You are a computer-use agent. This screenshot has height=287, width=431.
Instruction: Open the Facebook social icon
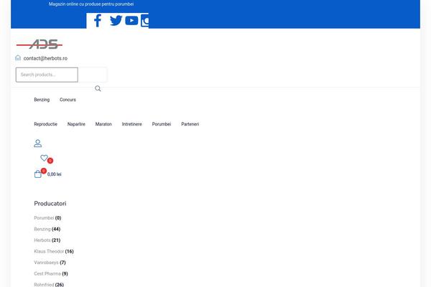point(98,21)
